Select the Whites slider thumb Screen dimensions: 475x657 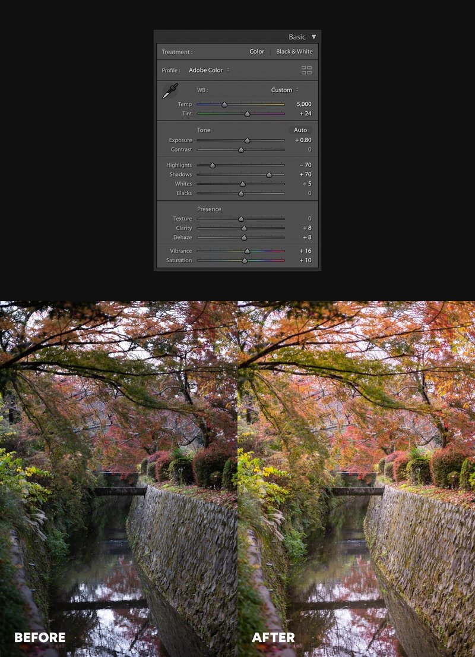tap(242, 184)
